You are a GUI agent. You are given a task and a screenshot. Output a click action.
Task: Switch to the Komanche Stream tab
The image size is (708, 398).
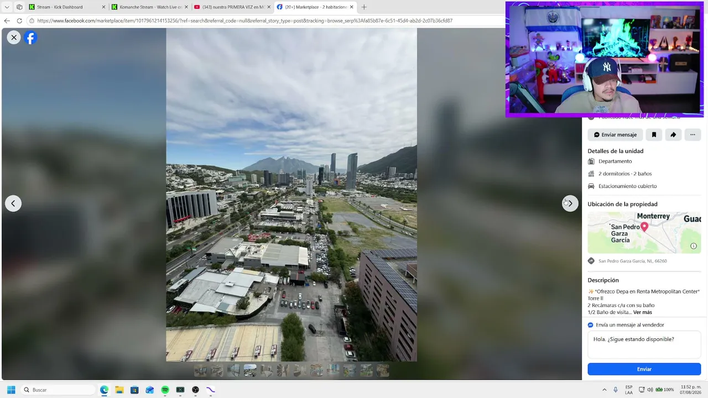149,7
